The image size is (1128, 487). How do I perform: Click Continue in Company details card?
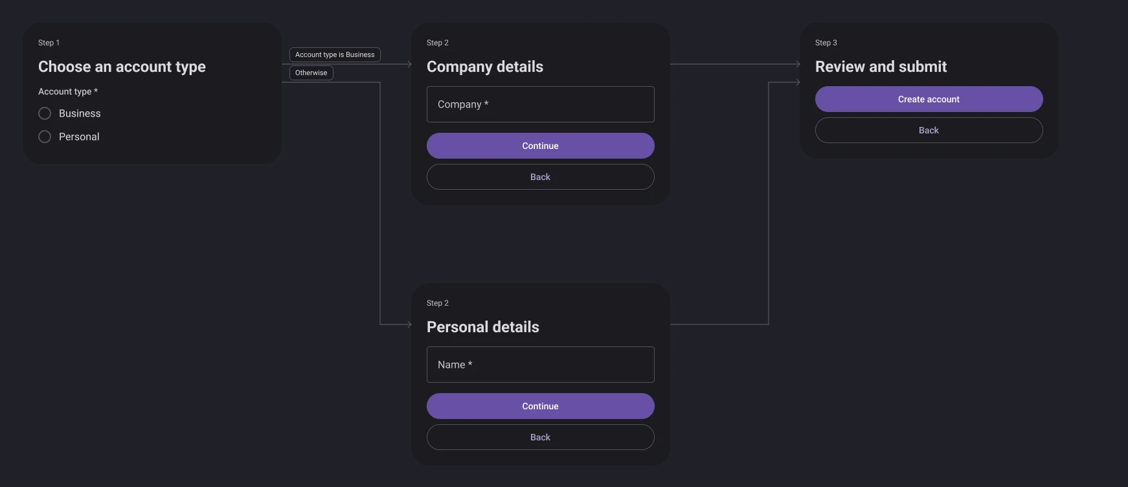coord(540,146)
